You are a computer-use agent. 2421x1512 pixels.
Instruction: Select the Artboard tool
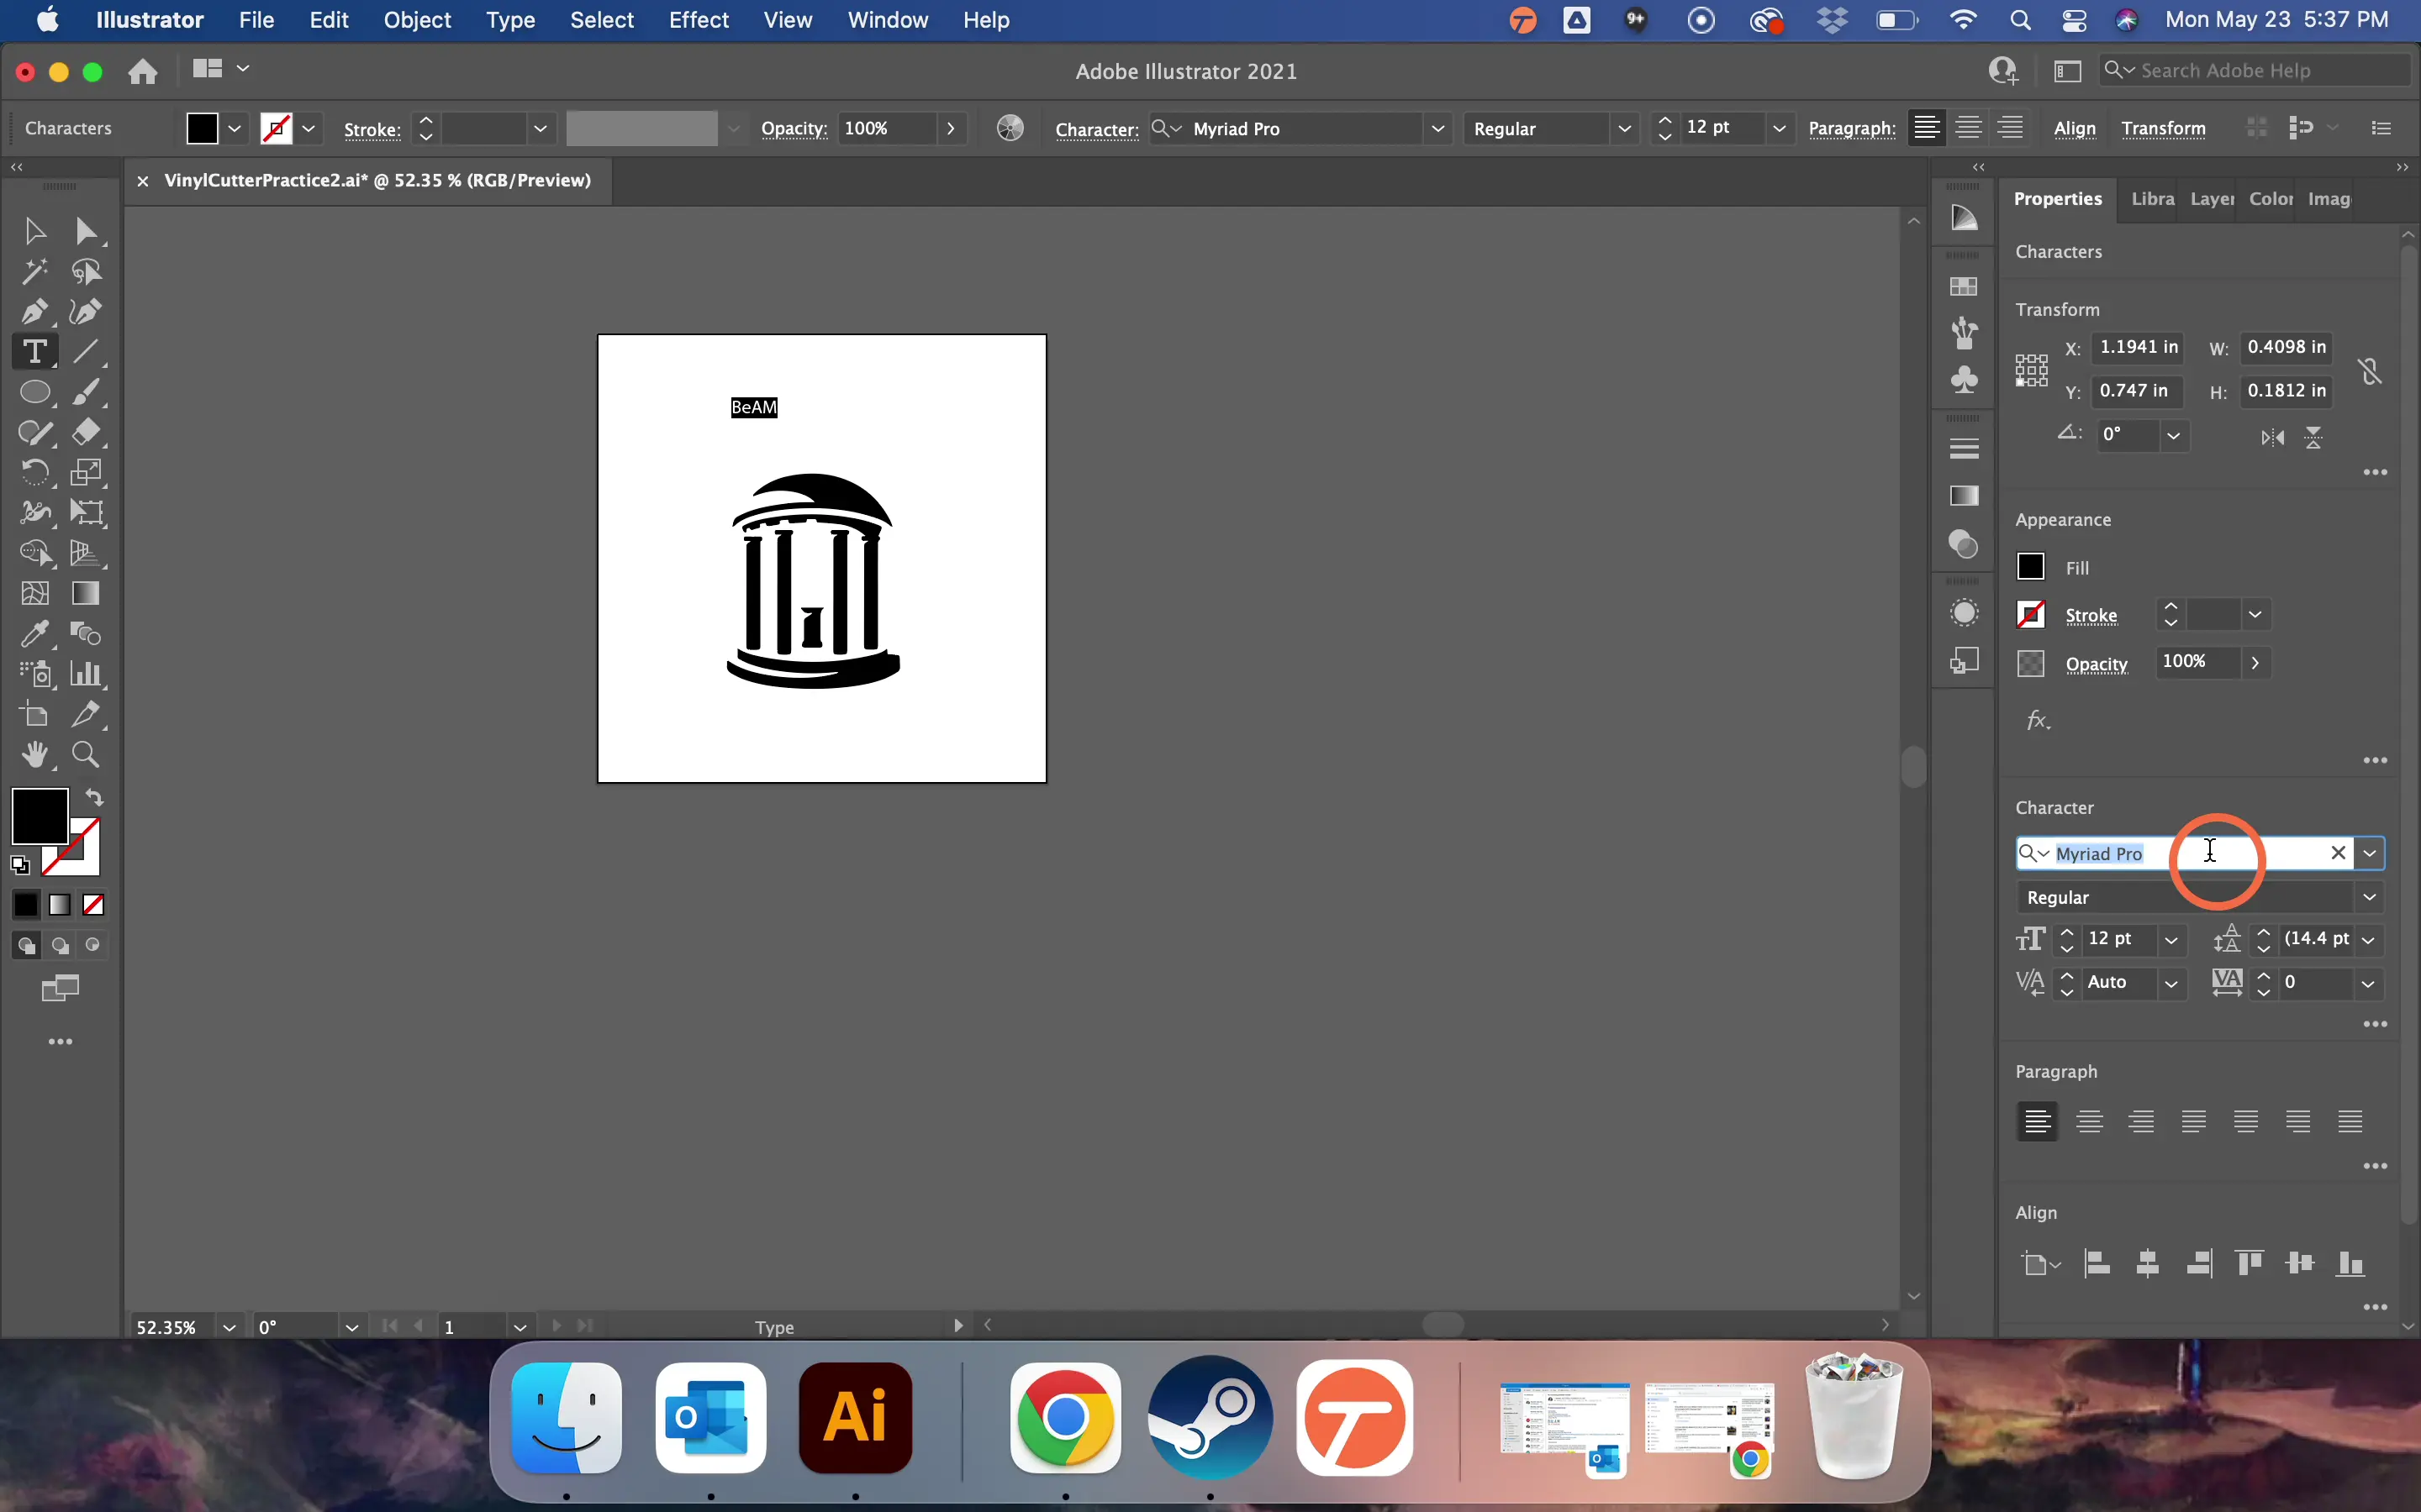point(34,715)
